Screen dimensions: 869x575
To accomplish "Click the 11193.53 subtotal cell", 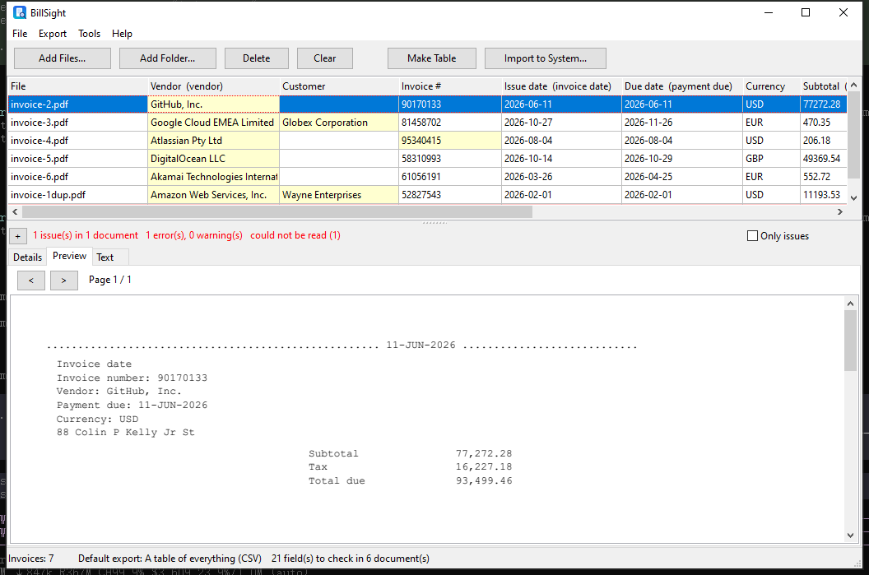I will tap(824, 195).
